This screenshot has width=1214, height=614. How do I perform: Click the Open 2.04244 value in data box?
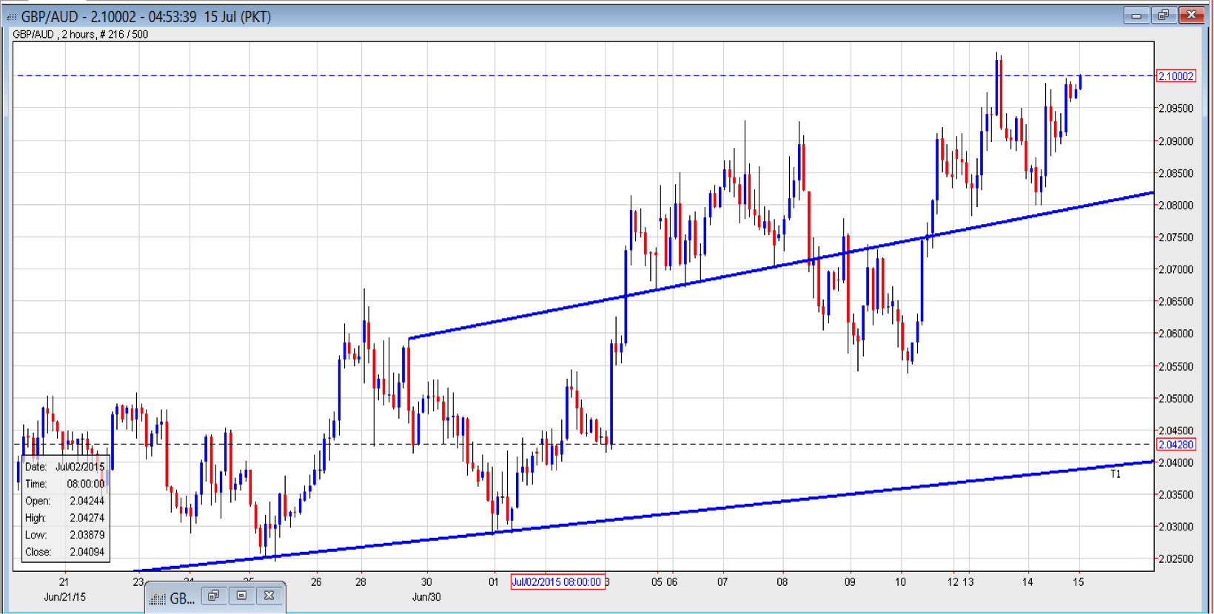point(87,501)
